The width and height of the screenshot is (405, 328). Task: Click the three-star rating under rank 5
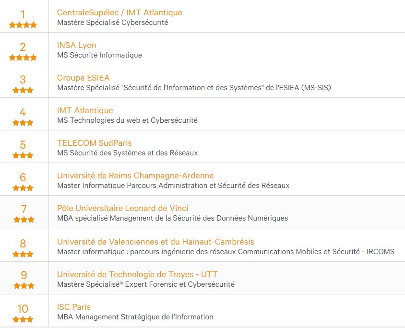point(23,155)
